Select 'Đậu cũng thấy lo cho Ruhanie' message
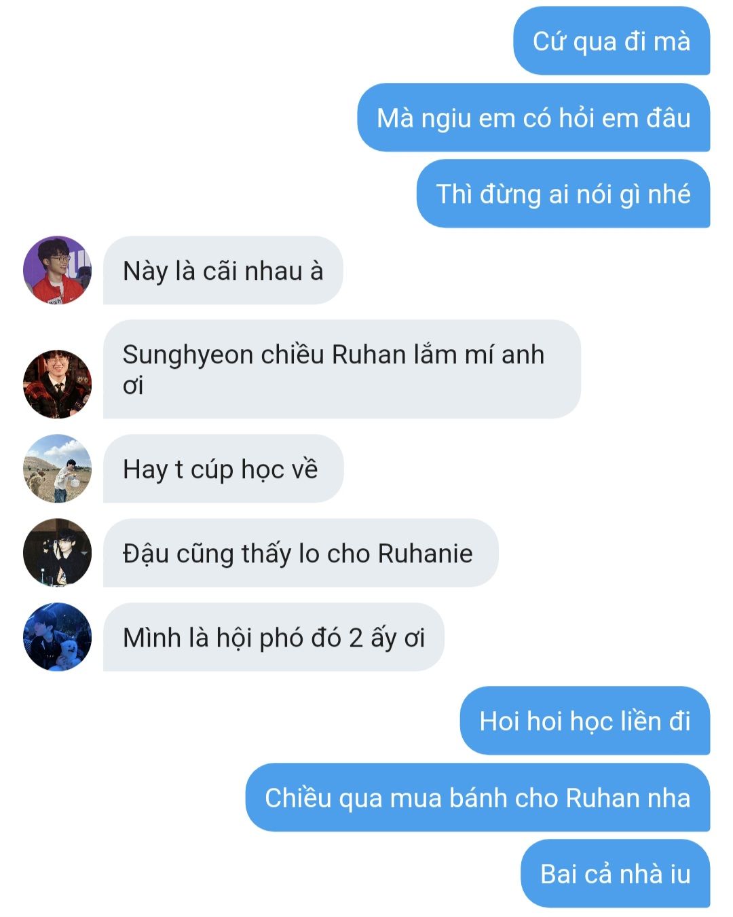Image resolution: width=733 pixels, height=917 pixels. tap(301, 553)
